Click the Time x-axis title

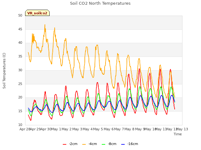click(x=178, y=134)
